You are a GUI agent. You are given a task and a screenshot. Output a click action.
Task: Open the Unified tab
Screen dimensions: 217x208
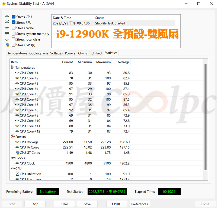tap(97, 53)
